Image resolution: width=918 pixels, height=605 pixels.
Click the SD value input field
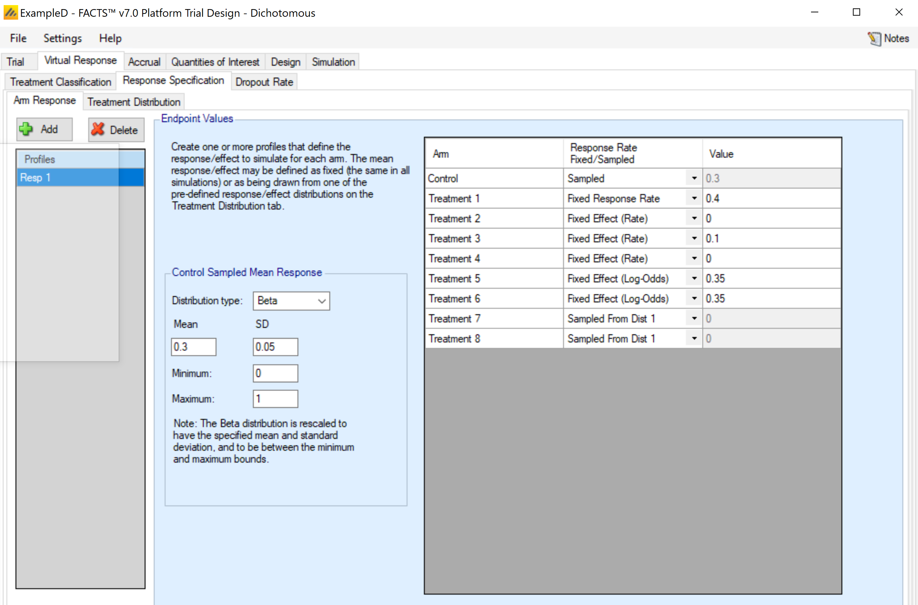pos(275,347)
